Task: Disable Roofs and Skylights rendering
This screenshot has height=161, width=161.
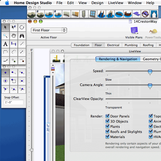Action: point(107,132)
